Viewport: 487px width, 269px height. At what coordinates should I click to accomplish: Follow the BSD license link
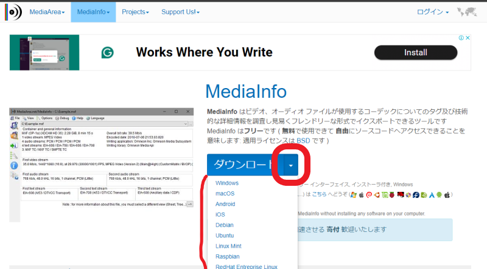pos(303,140)
